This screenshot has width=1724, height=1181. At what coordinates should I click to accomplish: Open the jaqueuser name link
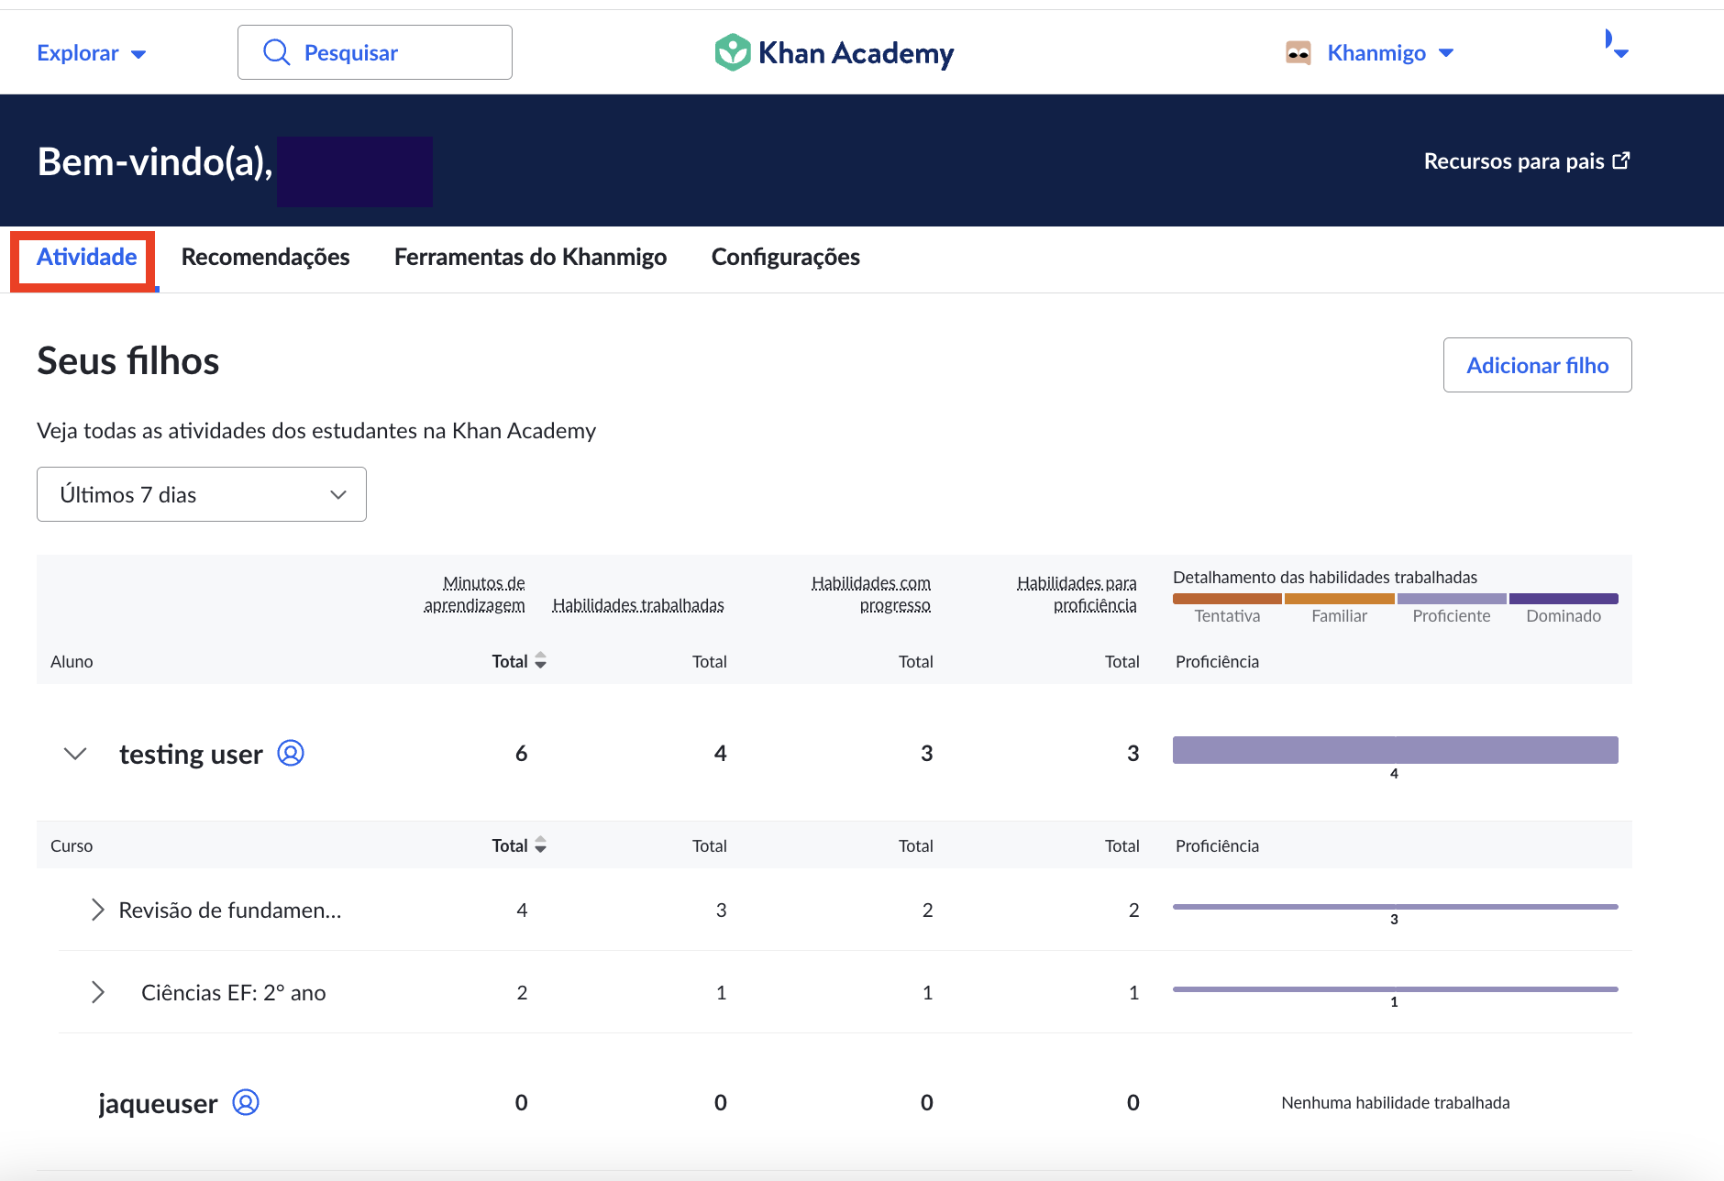click(x=158, y=1102)
